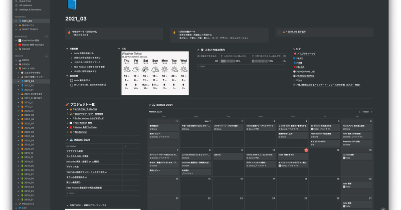Click the orange DAYLY LOG book icon

[x=20, y=69]
